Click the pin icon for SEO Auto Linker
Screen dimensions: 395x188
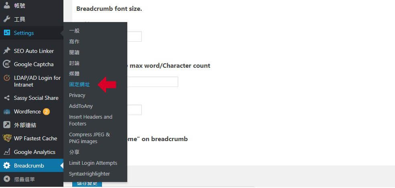pos(7,51)
